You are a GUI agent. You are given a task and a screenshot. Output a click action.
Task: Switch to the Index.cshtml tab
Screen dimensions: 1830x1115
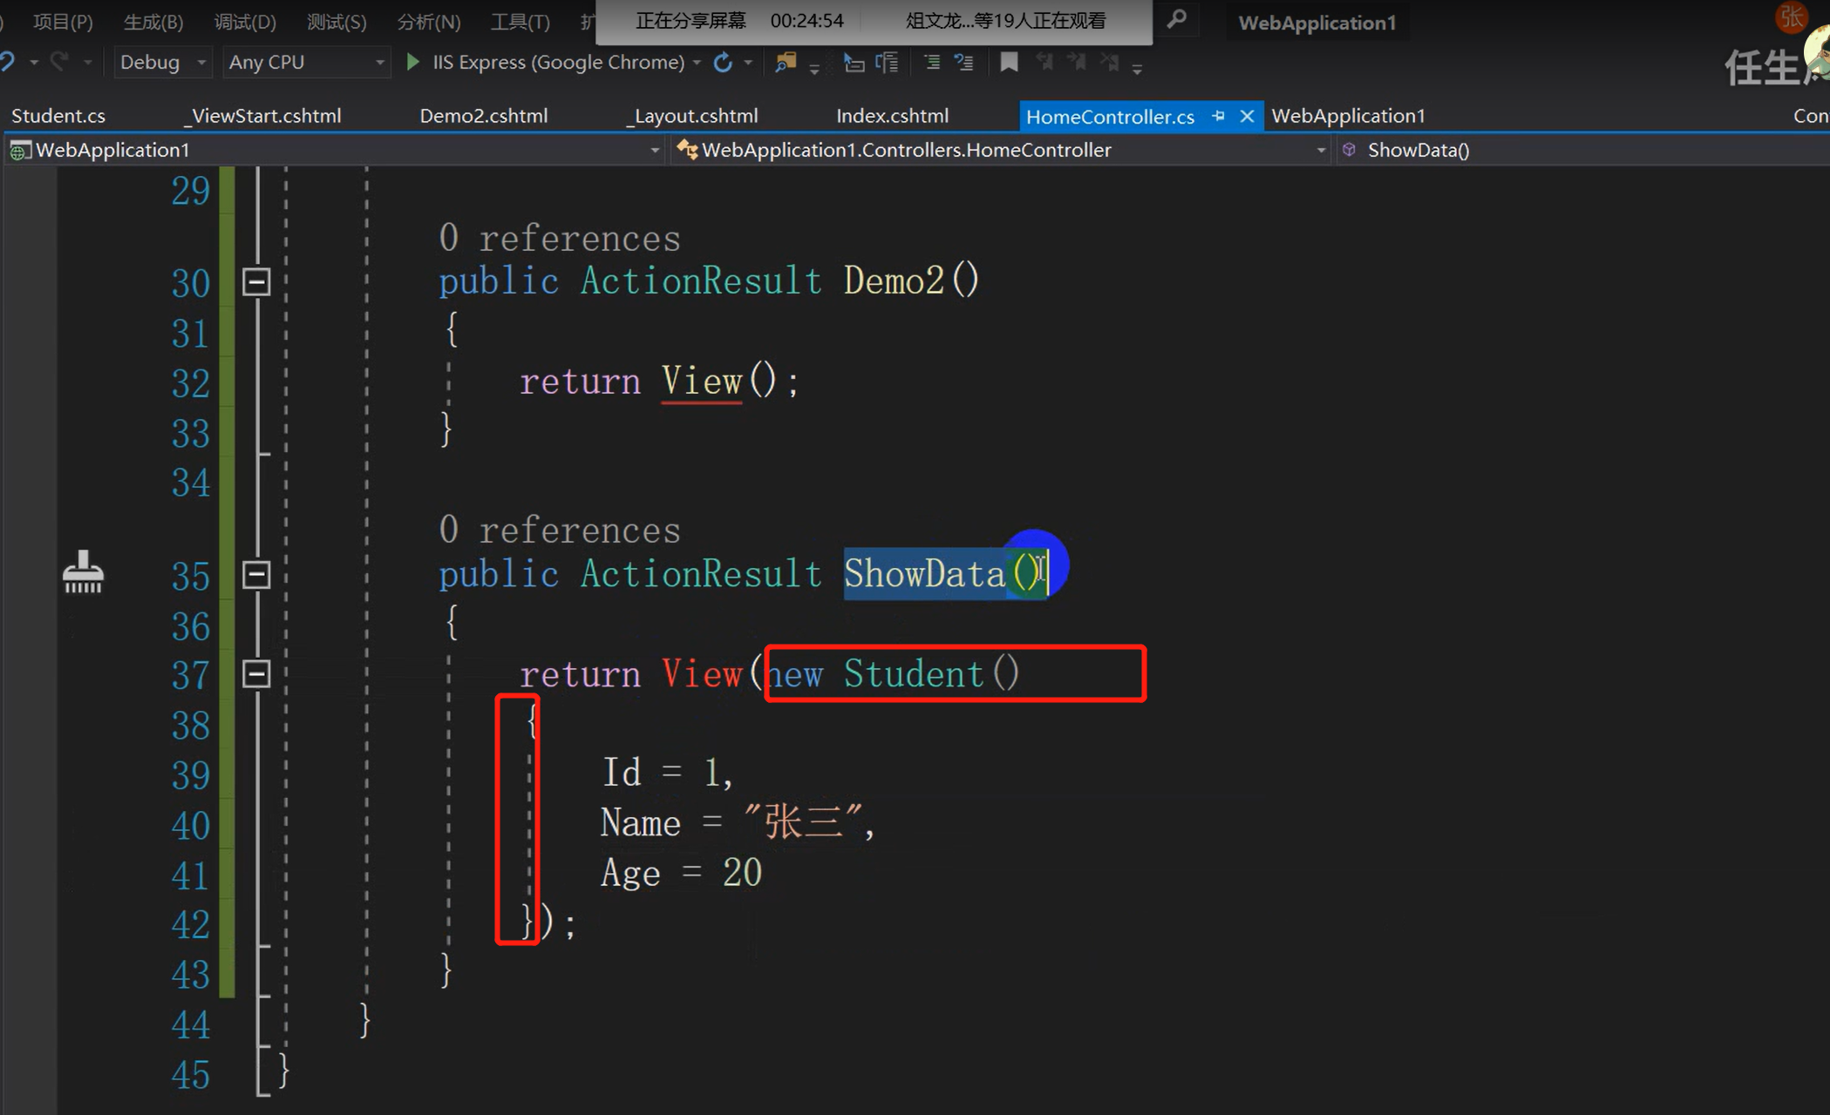click(892, 116)
